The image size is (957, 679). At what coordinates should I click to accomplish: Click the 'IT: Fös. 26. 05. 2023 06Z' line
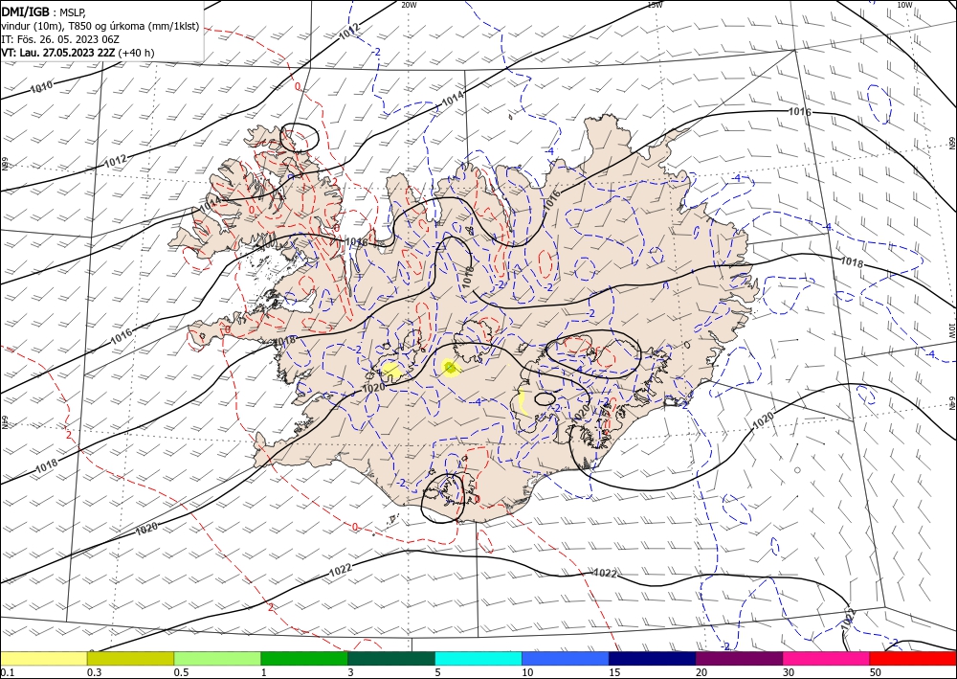click(59, 39)
